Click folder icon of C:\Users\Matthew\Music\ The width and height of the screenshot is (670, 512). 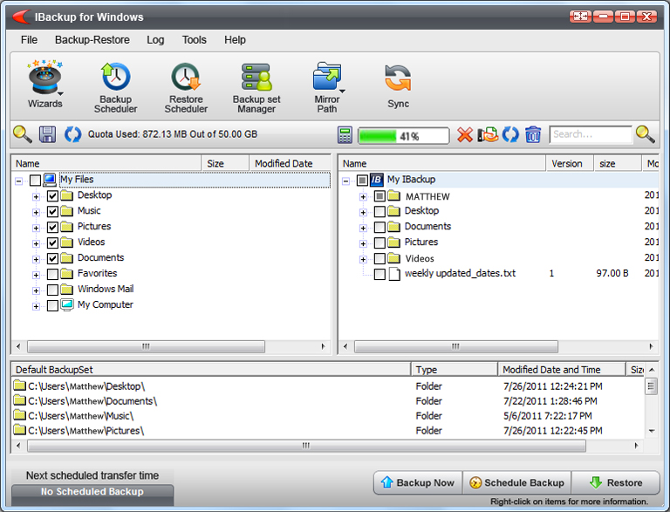tap(20, 415)
